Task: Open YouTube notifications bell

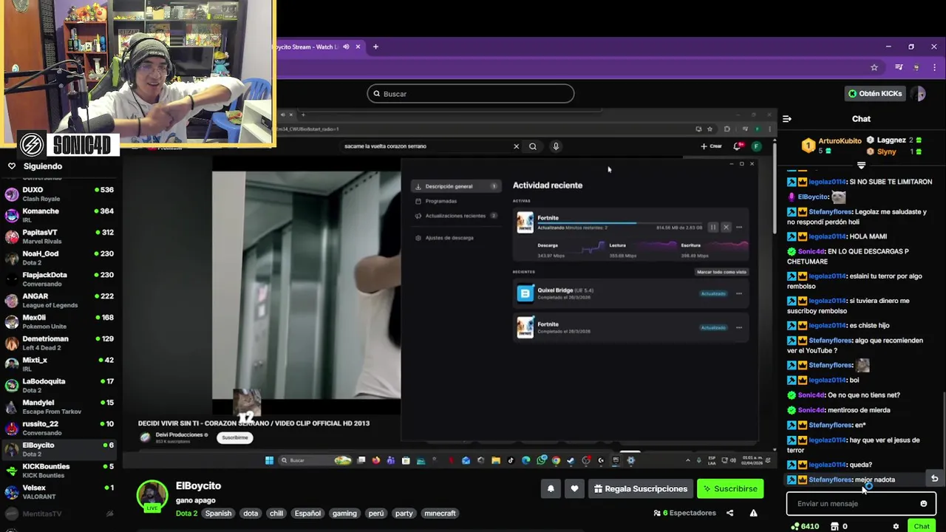Action: (x=737, y=146)
